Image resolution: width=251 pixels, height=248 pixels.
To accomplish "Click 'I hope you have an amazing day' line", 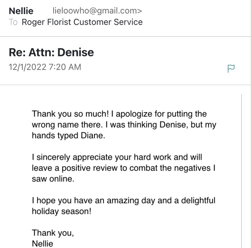I will point(93,201).
